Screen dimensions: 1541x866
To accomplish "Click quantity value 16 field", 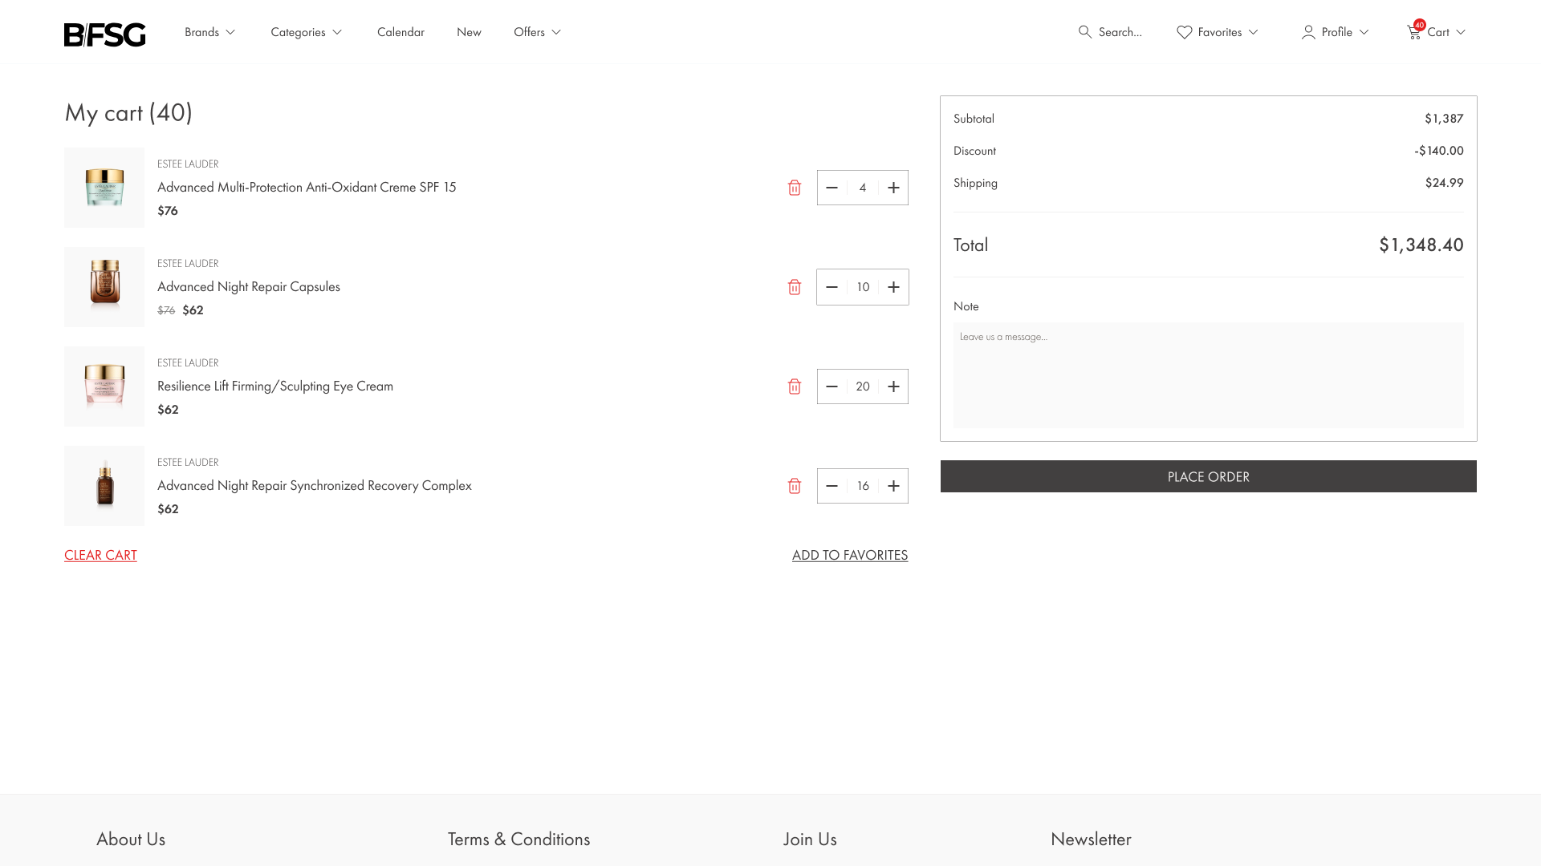I will tap(863, 486).
